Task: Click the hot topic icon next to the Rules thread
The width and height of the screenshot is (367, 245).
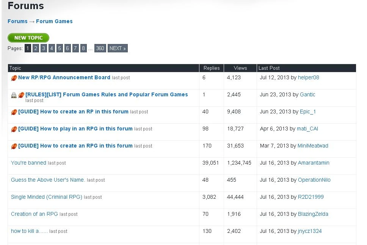Action: tap(21, 94)
